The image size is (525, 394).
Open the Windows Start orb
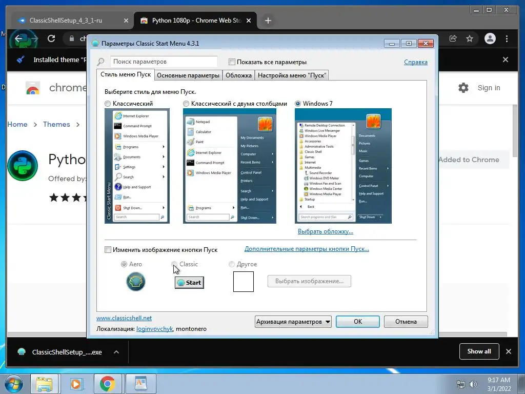[13, 384]
